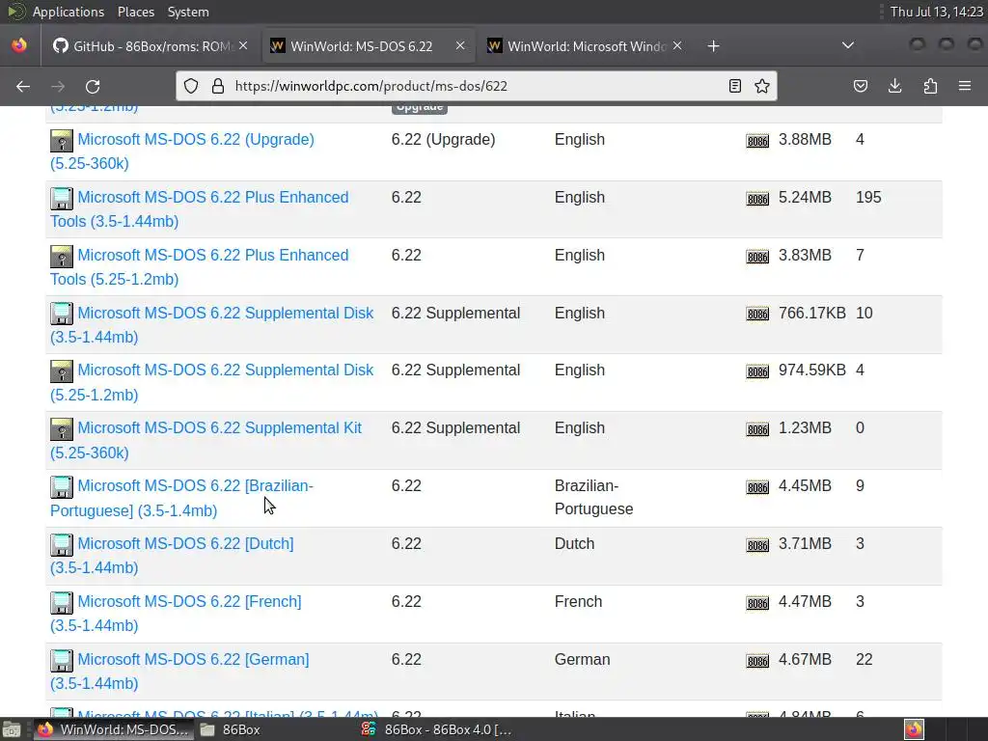Switch to 86Box - 86Box 4.0 taskbar window
This screenshot has width=988, height=741.
[x=436, y=729]
